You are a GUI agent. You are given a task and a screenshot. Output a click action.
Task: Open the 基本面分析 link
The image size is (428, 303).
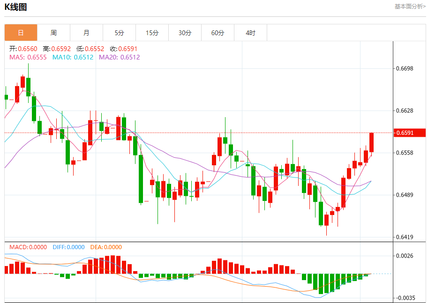[x=410, y=6]
